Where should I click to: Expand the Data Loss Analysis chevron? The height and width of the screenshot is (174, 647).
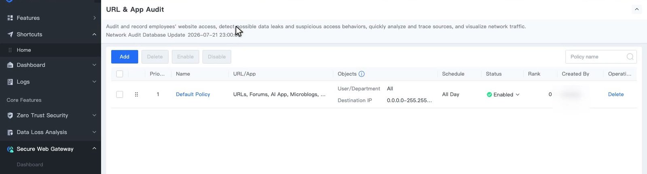coord(94,133)
